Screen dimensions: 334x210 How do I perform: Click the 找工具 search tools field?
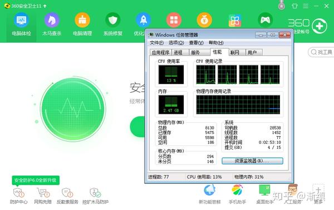pyautogui.click(x=322, y=52)
